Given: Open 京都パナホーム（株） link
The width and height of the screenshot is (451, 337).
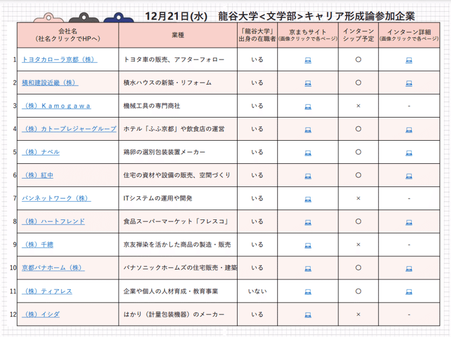Looking at the screenshot, I should click(53, 268).
